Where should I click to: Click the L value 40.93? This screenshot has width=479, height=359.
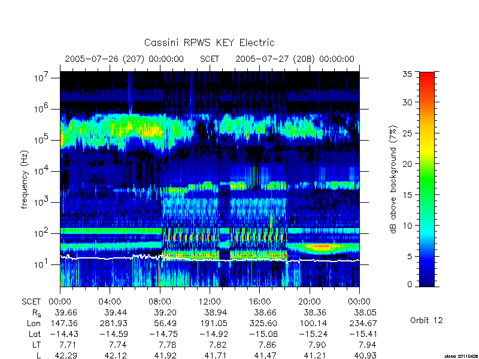365,355
